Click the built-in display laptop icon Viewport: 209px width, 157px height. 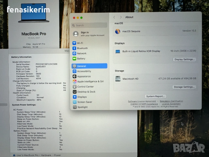118,51
